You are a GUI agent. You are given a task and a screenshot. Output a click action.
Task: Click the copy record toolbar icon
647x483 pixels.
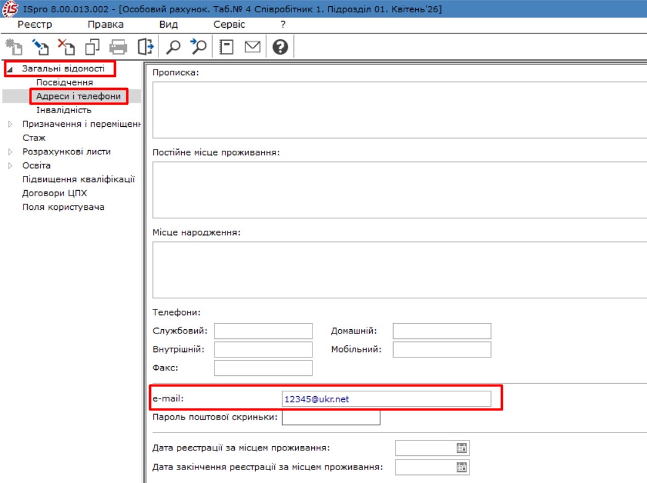tap(92, 47)
